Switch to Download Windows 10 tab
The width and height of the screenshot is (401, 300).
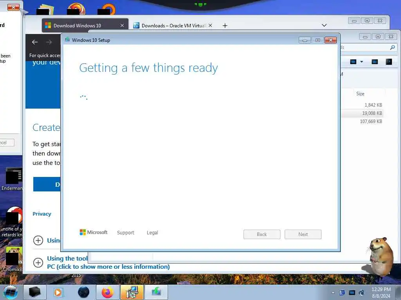pyautogui.click(x=77, y=25)
